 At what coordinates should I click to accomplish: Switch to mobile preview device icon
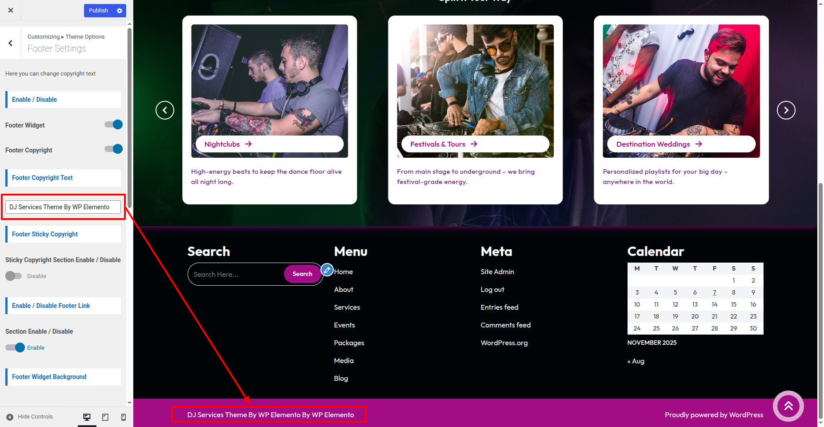(x=124, y=417)
